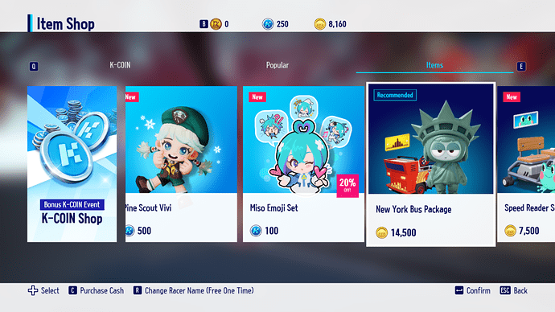Click the gold Lucci coin balance icon
Screen dimensions: 555x312
pos(319,24)
